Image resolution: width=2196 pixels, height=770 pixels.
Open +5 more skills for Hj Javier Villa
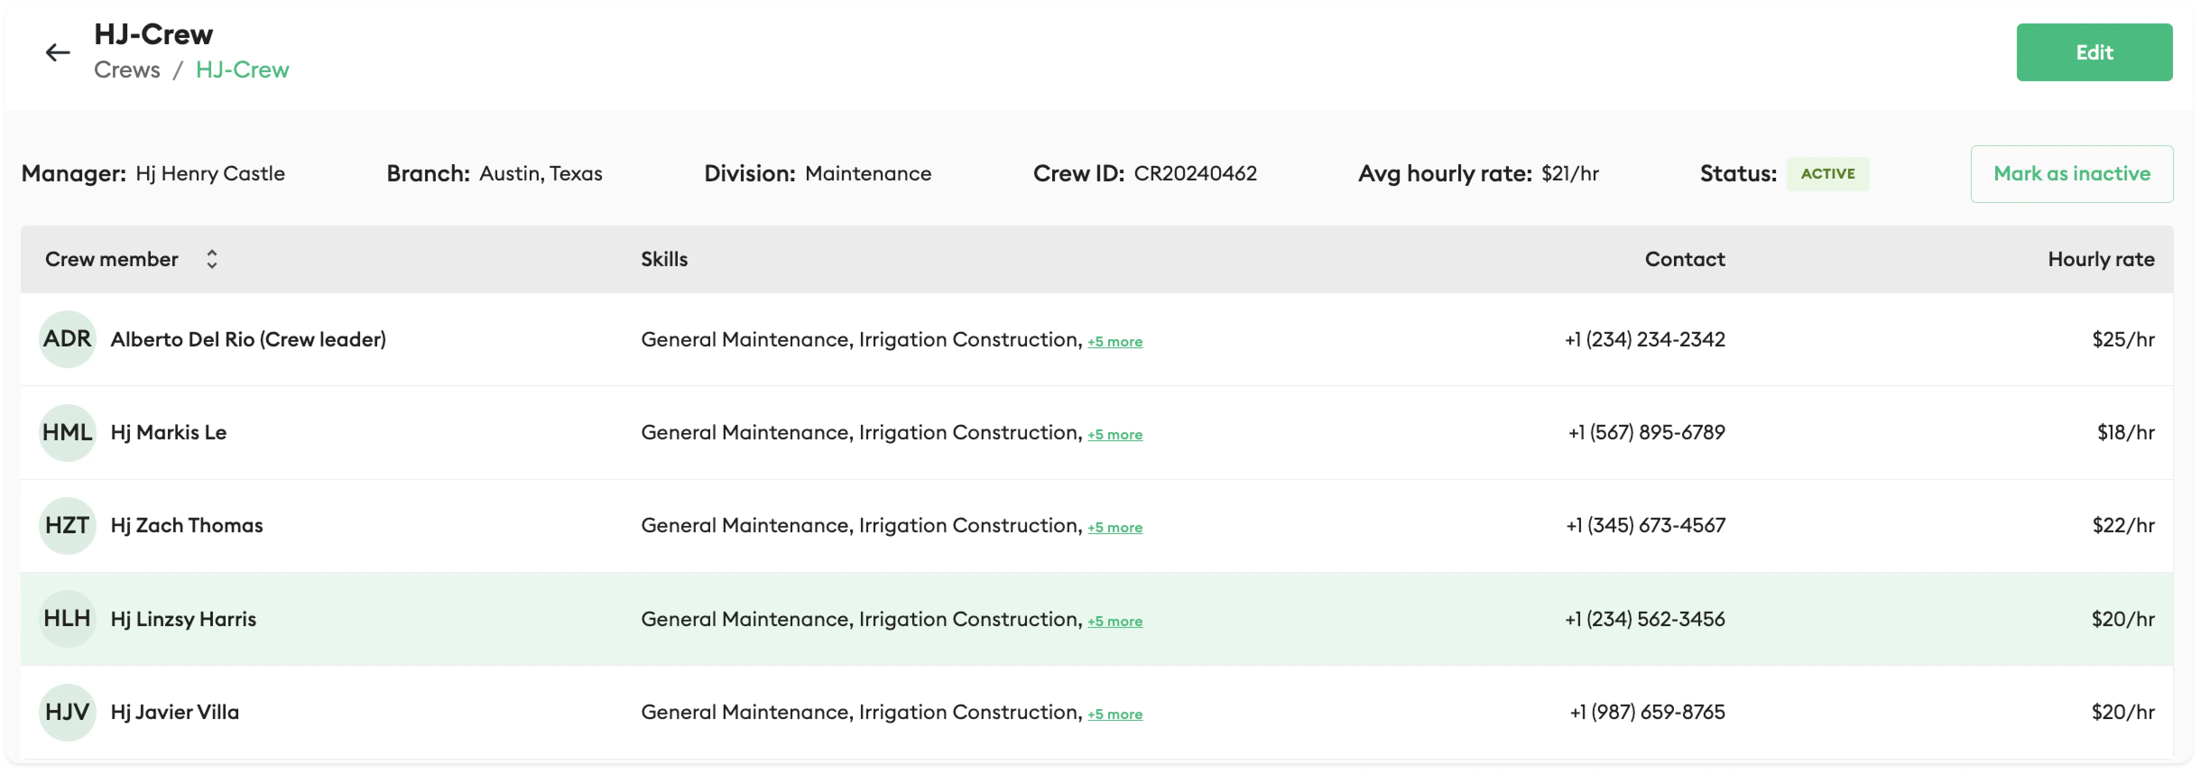(1114, 715)
